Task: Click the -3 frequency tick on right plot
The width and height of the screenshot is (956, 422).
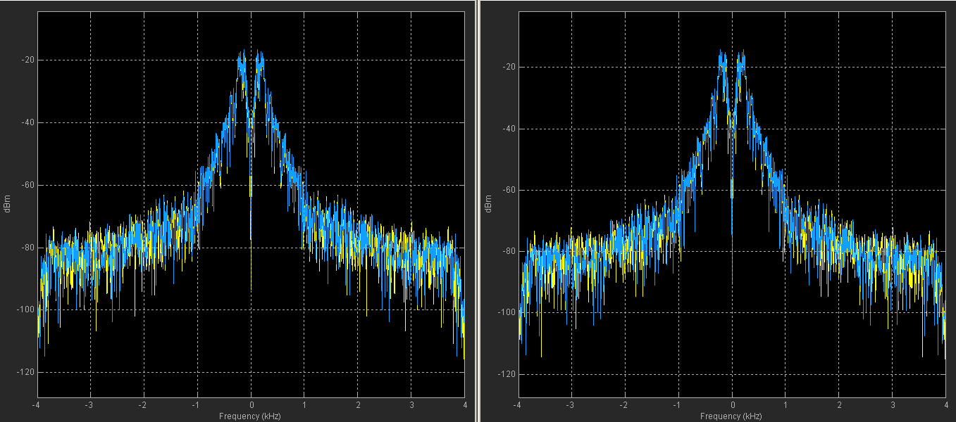Action: point(570,406)
